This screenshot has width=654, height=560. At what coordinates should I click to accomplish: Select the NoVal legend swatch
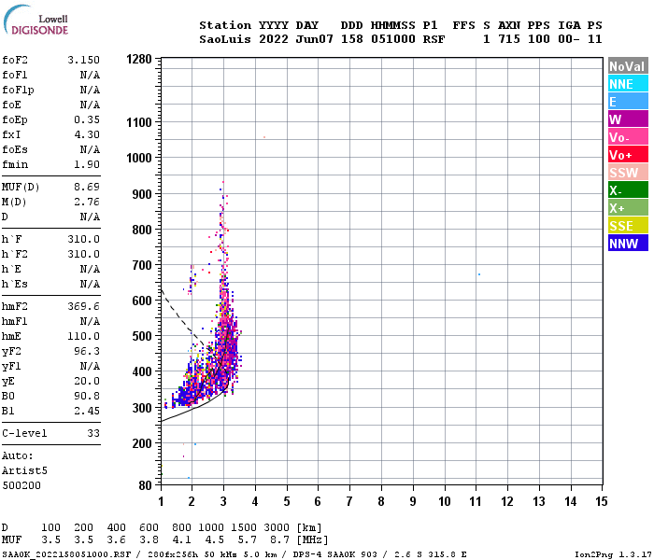628,66
